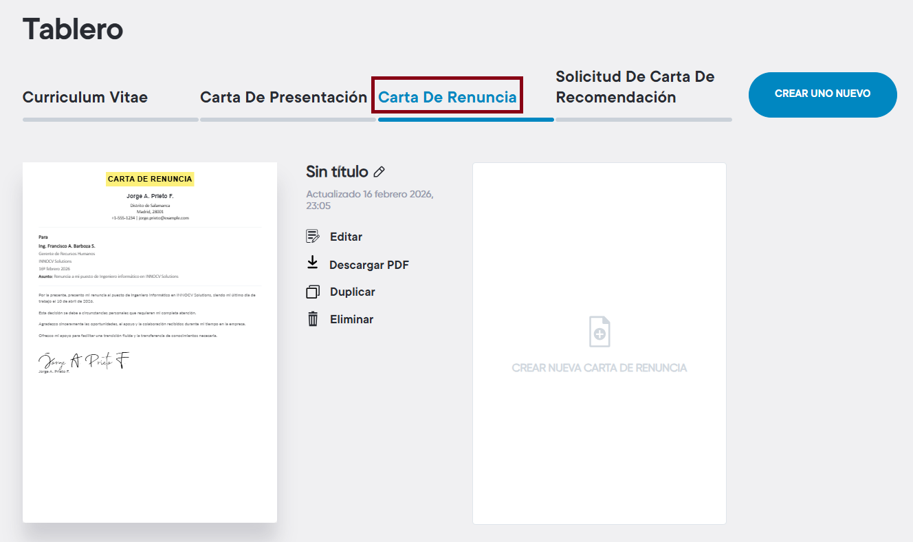
Task: Click the pencil icon beside Sin título
Action: click(379, 171)
